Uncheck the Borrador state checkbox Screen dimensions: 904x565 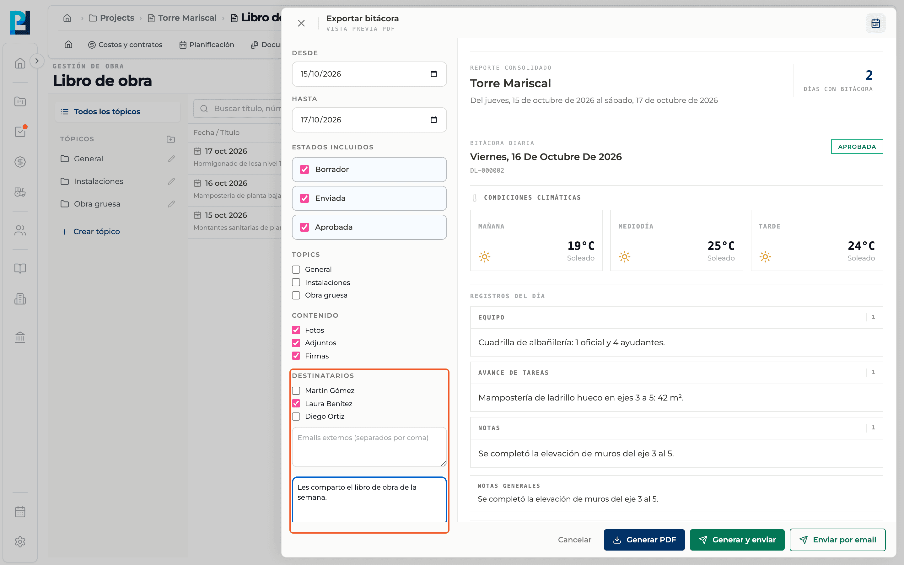[x=304, y=169]
